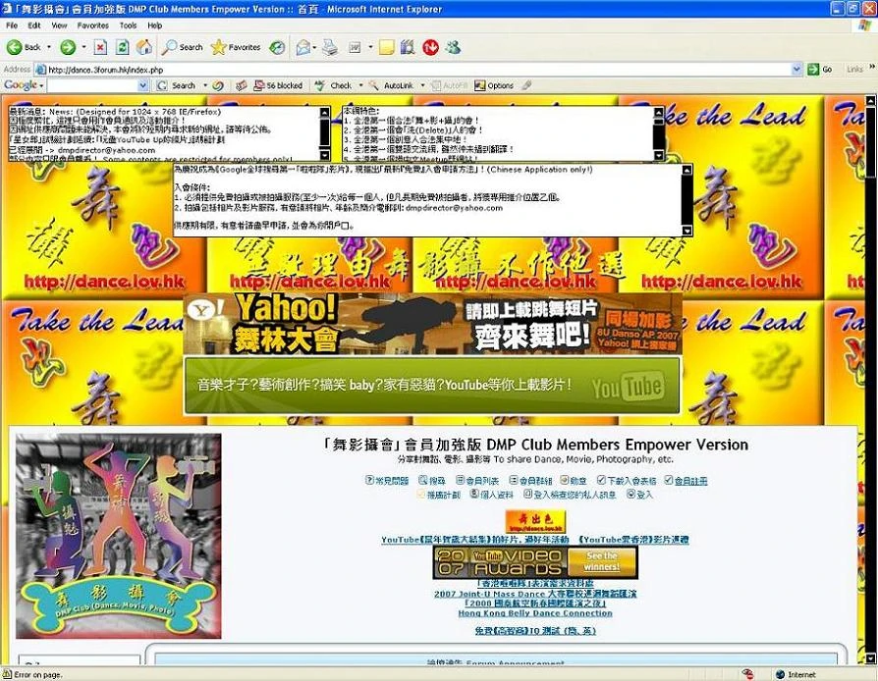Click the red download arrow toolbar icon
This screenshot has width=878, height=681.
pos(430,47)
